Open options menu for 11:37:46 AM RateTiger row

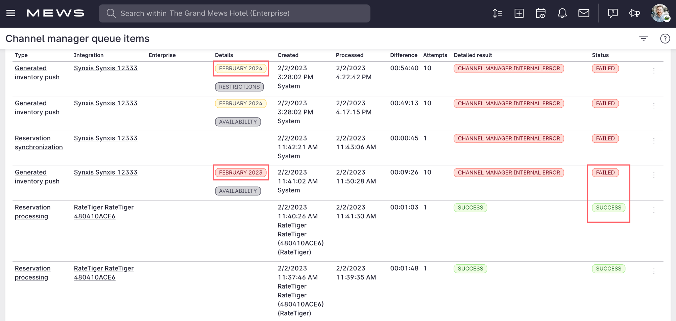(x=654, y=271)
